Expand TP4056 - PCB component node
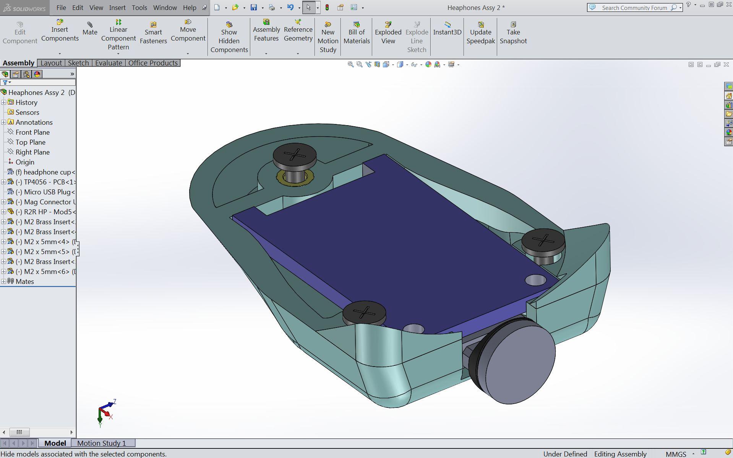This screenshot has height=458, width=733. click(x=3, y=182)
